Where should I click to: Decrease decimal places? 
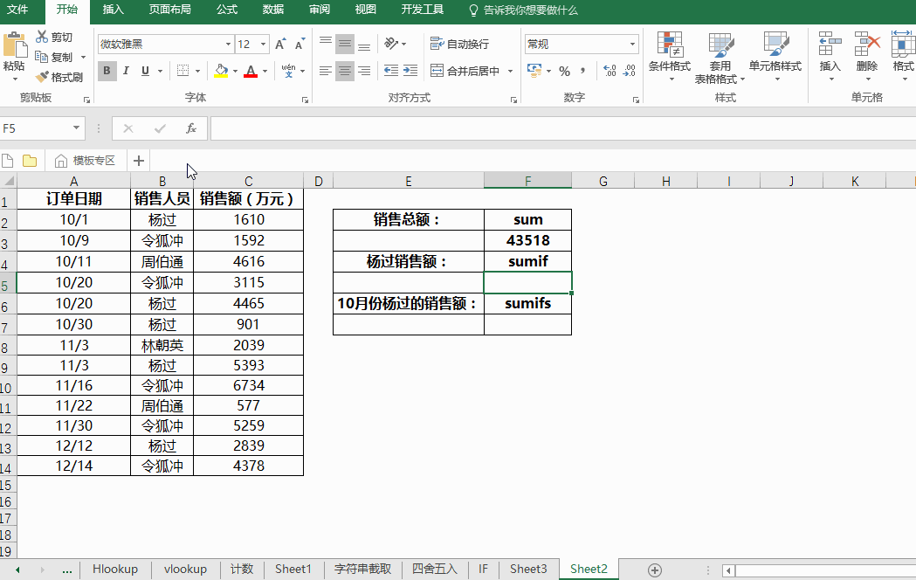(x=630, y=71)
